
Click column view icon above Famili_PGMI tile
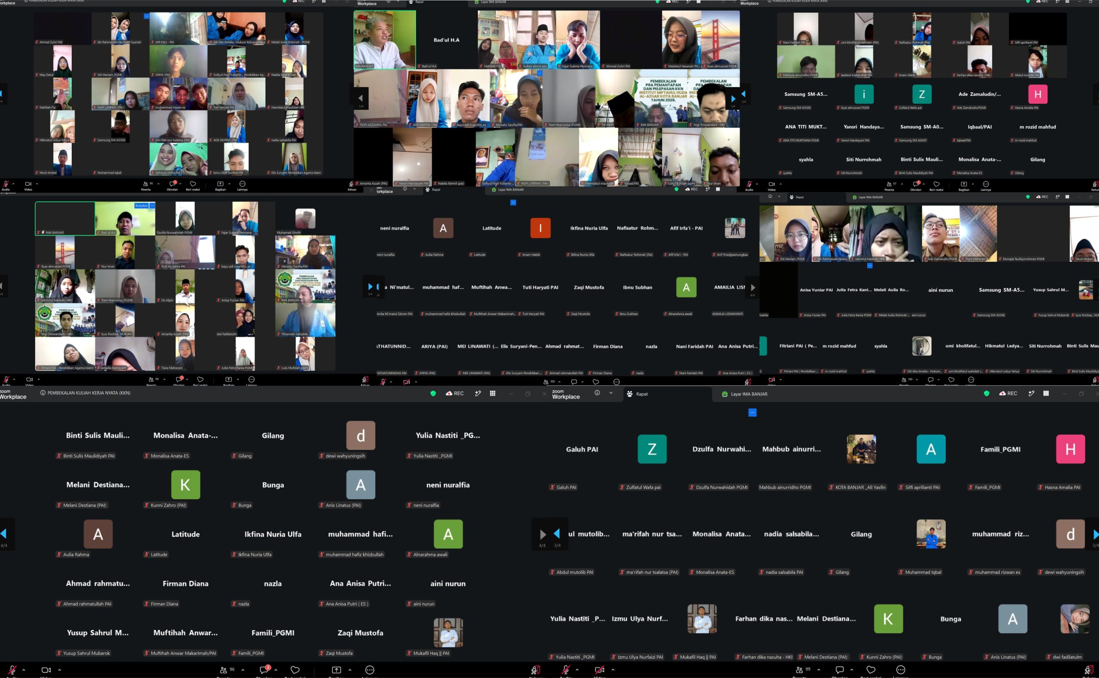[1046, 393]
